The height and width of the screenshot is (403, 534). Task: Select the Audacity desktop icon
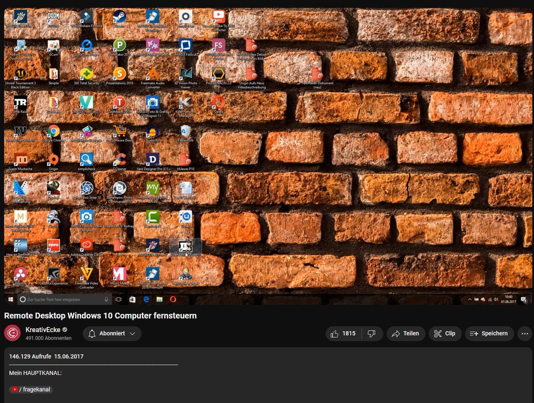click(x=152, y=133)
